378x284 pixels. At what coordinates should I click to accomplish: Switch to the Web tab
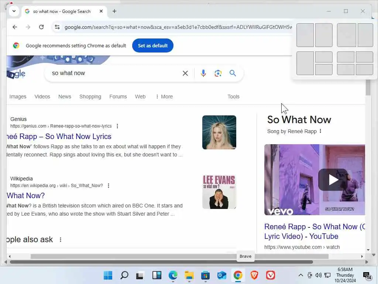point(140,97)
